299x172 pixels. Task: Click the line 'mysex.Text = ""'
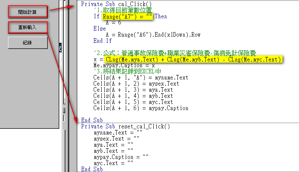(x=117, y=139)
